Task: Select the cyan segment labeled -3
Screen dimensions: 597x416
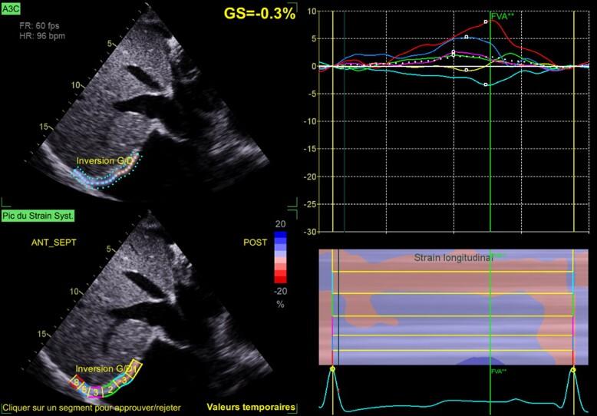Action: (124, 380)
